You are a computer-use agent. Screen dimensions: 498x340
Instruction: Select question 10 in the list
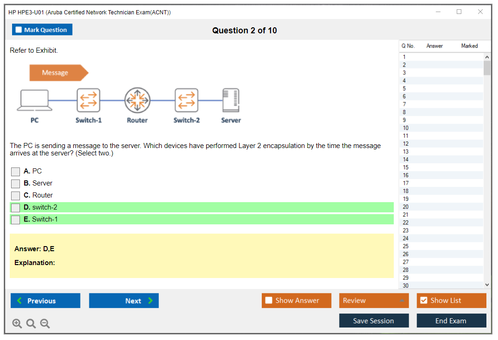406,128
